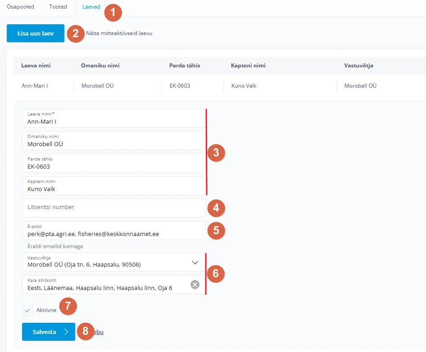Viewport: 426px width, 352px height.
Task: Click the Kala sihtkoht address field
Action: coord(104,288)
